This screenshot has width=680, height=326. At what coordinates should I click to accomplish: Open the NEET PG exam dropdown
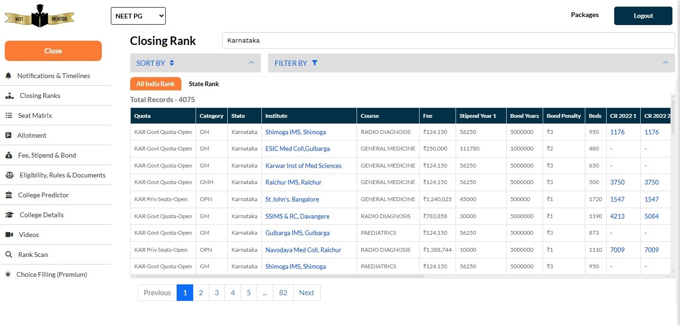(x=138, y=16)
